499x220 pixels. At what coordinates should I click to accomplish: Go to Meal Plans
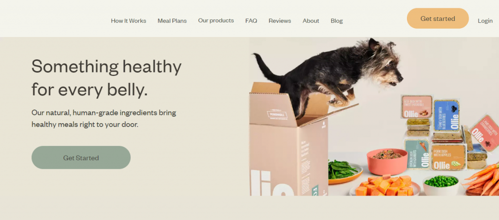point(172,20)
